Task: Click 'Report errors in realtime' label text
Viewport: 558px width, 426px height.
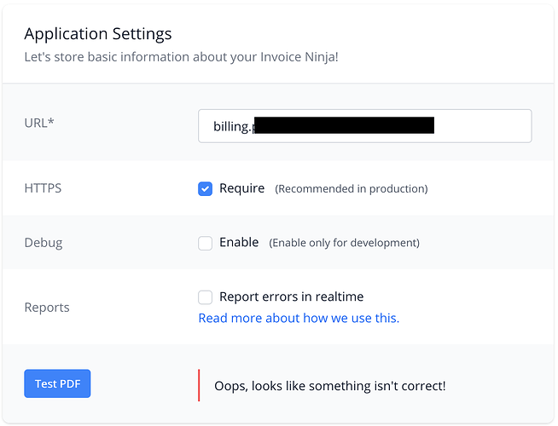Action: click(292, 296)
